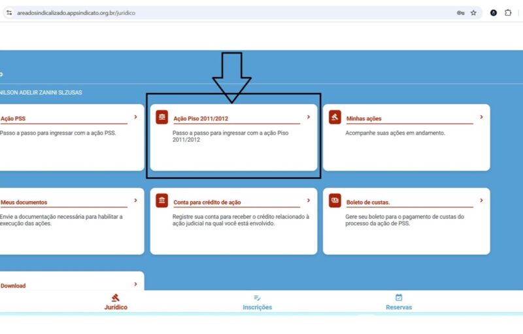This screenshot has height=334, width=523.
Task: Open the Conta para crédito de ação link
Action: pyautogui.click(x=207, y=203)
